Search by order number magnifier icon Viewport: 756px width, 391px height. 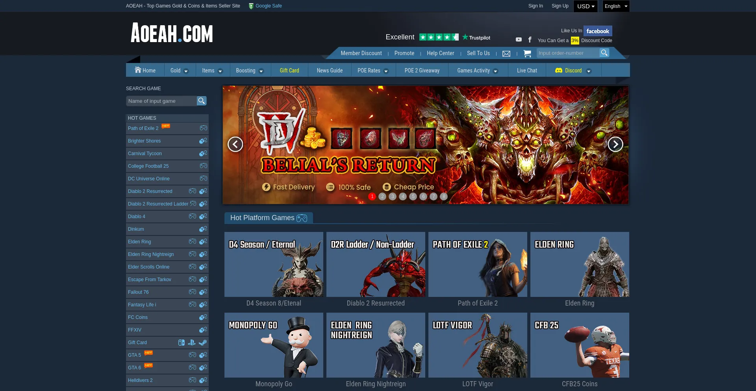(x=604, y=53)
